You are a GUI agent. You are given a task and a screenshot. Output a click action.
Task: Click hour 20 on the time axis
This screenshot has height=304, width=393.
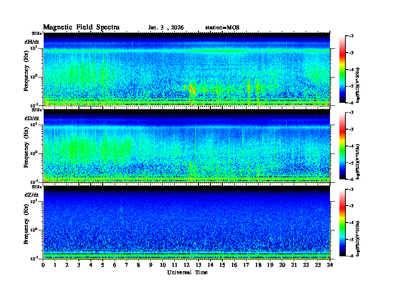[x=282, y=265]
